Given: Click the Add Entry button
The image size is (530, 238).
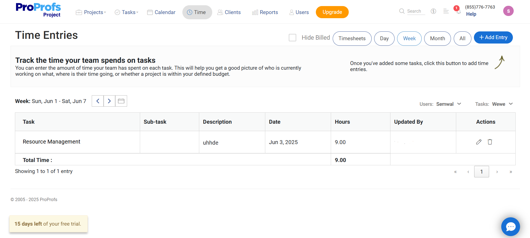Looking at the screenshot, I should 493,37.
